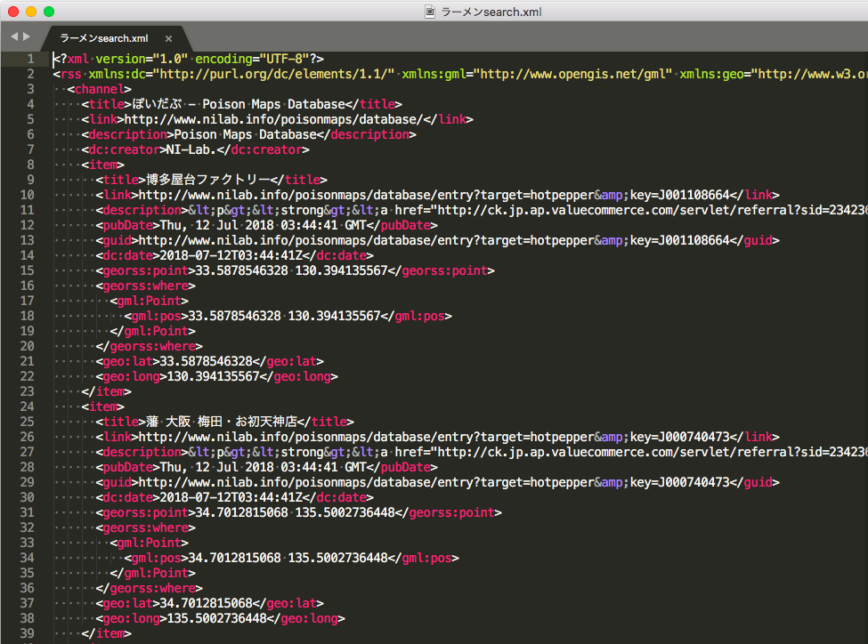Click geo:lat value 34.7012815068

[206, 603]
